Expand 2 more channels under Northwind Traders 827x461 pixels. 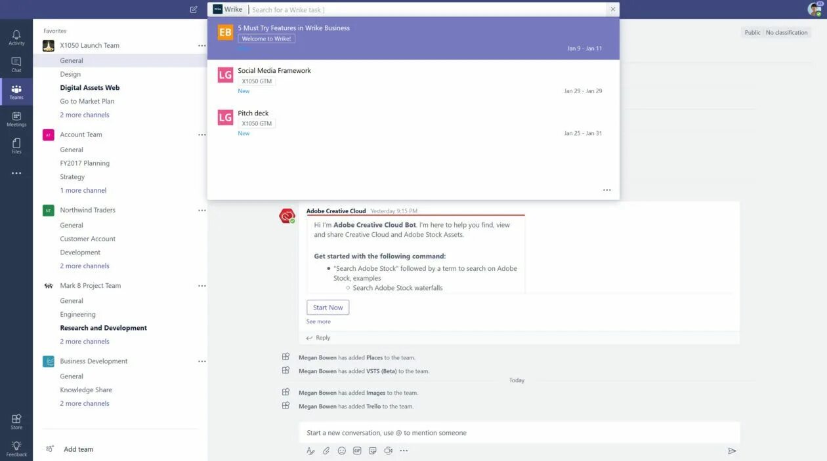pyautogui.click(x=85, y=266)
